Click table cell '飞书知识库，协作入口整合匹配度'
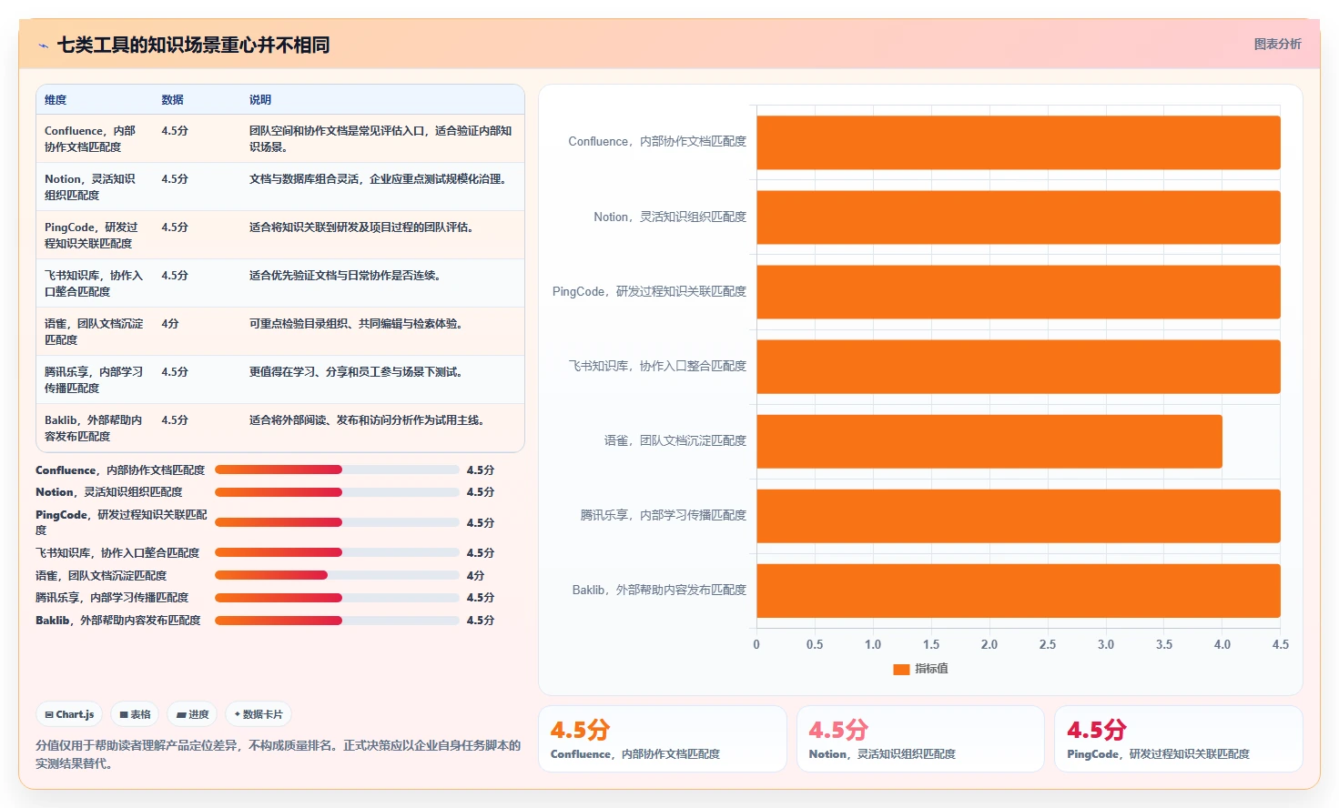Screen dimensions: 1339x808 95,284
